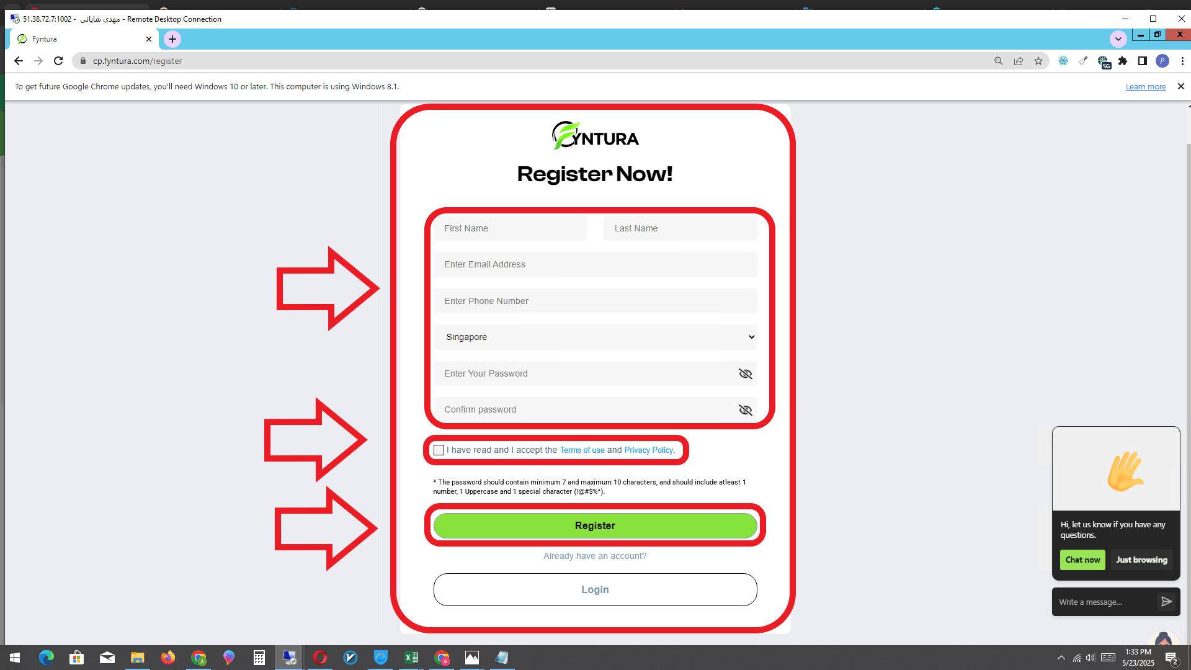Share this page via the share icon
The height and width of the screenshot is (670, 1191).
pyautogui.click(x=1019, y=61)
